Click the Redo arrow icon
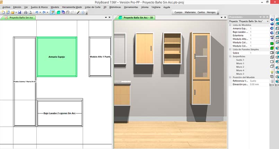 [x=44, y=12]
